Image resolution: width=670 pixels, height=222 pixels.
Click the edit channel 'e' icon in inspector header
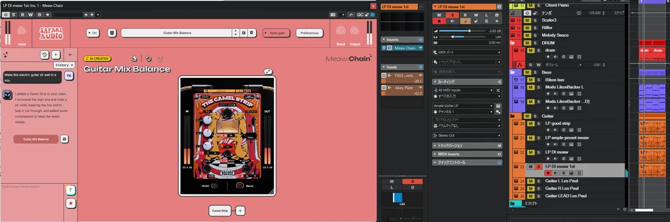click(x=500, y=7)
